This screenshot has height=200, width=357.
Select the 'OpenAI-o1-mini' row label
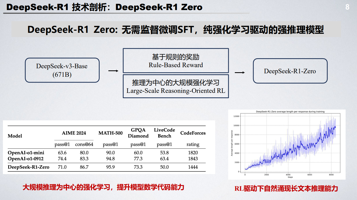[26, 153]
